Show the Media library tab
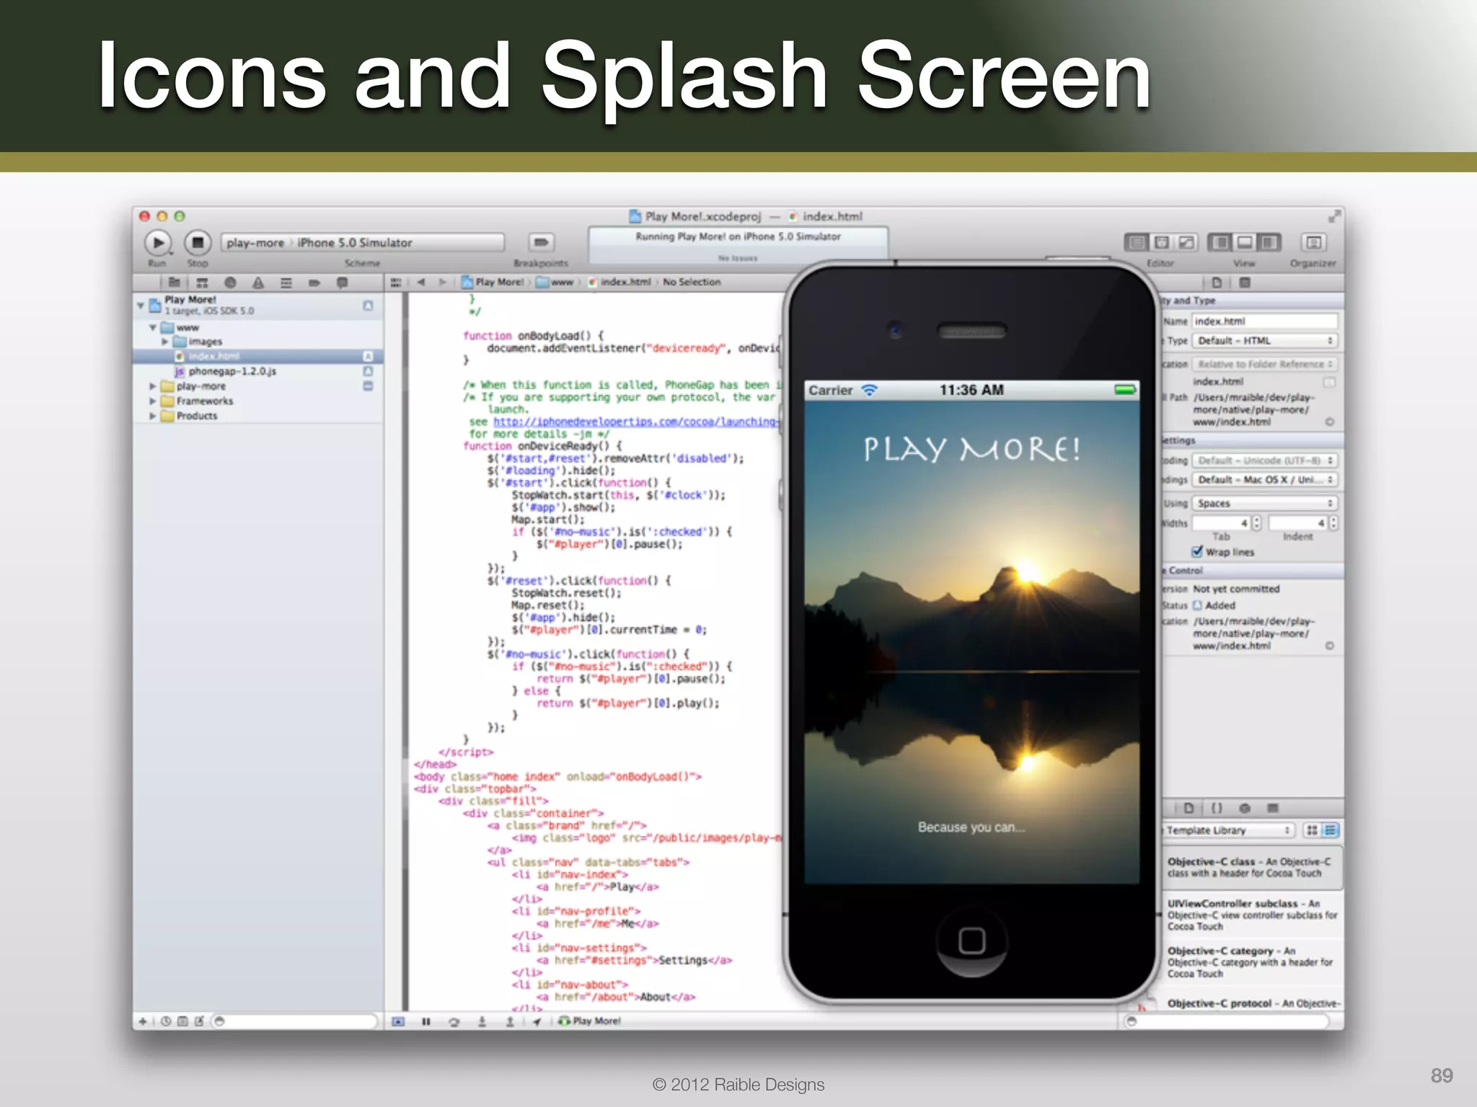1477x1107 pixels. coord(1273,809)
